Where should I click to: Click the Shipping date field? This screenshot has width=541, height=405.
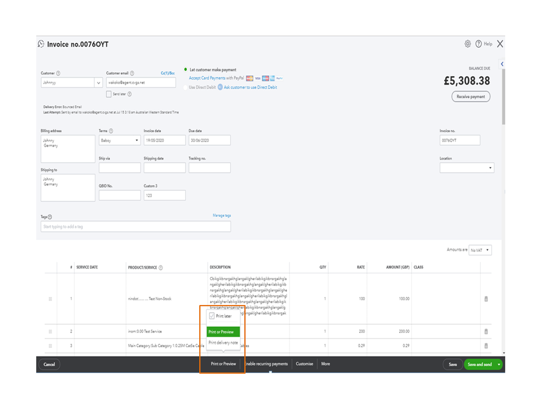pyautogui.click(x=165, y=168)
